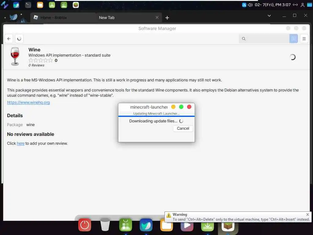Click the '0 Reviews' text
This screenshot has width=313, height=235.
36,65
